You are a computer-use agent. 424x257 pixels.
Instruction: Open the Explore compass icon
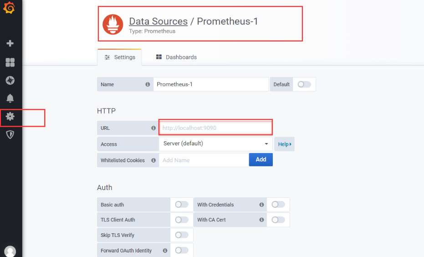pyautogui.click(x=10, y=80)
